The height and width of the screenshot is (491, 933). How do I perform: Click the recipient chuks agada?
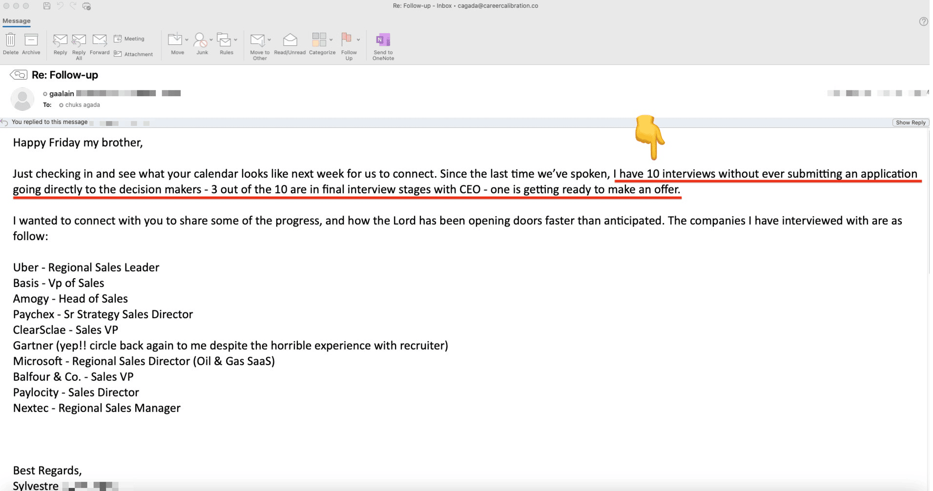click(x=83, y=105)
